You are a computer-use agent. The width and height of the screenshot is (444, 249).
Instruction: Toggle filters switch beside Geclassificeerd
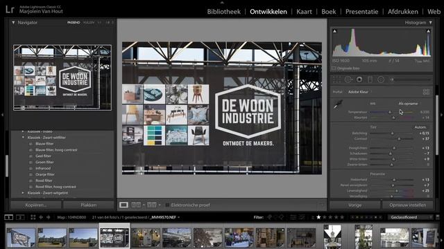[438, 217]
